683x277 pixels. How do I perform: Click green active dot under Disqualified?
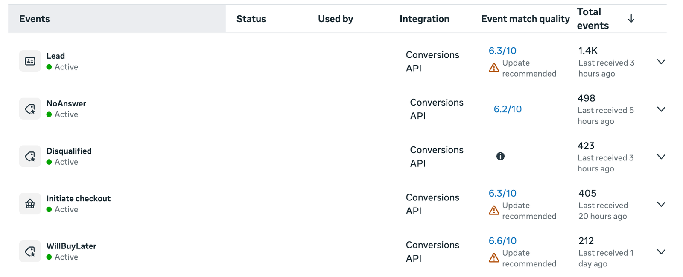pyautogui.click(x=49, y=162)
